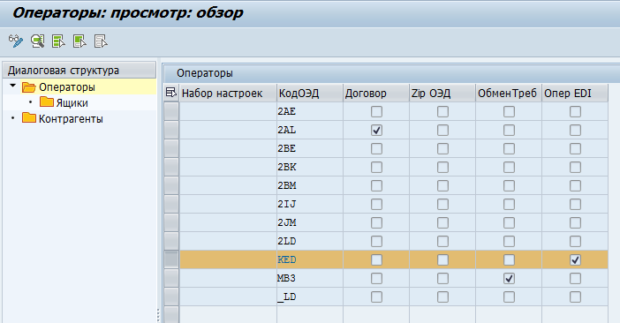The height and width of the screenshot is (323, 620).
Task: Click the deselect all toolbar icon
Action: [101, 41]
